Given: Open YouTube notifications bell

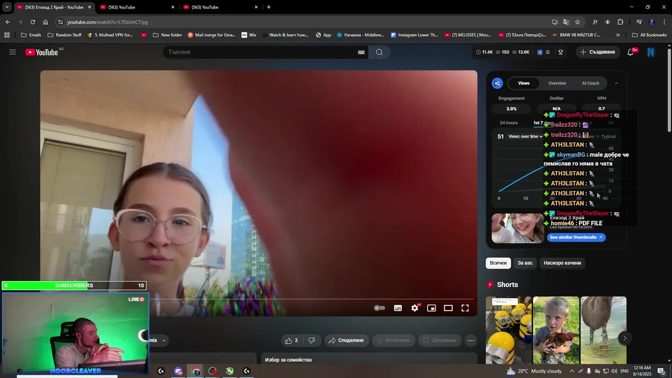Looking at the screenshot, I should point(631,52).
